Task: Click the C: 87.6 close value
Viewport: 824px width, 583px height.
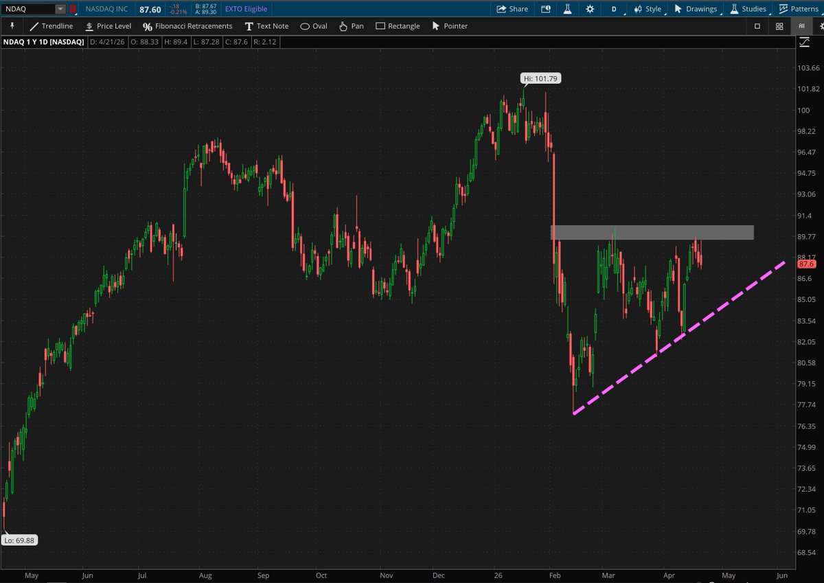Action: pos(237,43)
